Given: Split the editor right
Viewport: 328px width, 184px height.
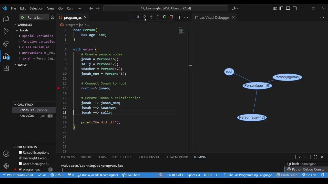Looking at the screenshot, I should point(179,18).
